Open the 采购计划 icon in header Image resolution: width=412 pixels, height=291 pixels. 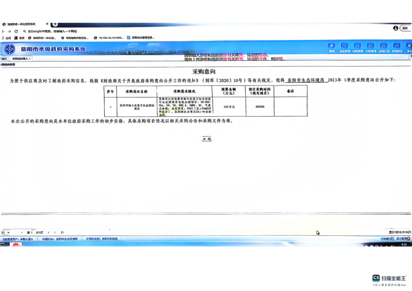[x=384, y=47]
